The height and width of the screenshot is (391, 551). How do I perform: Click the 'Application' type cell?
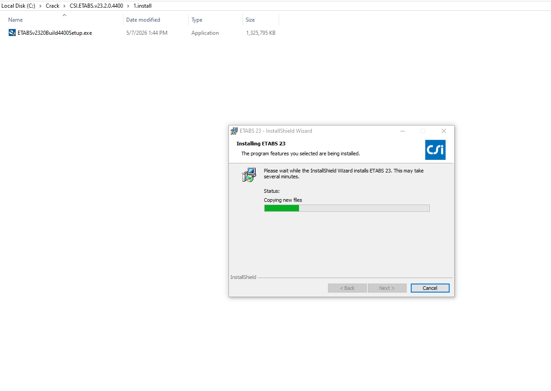click(x=205, y=33)
